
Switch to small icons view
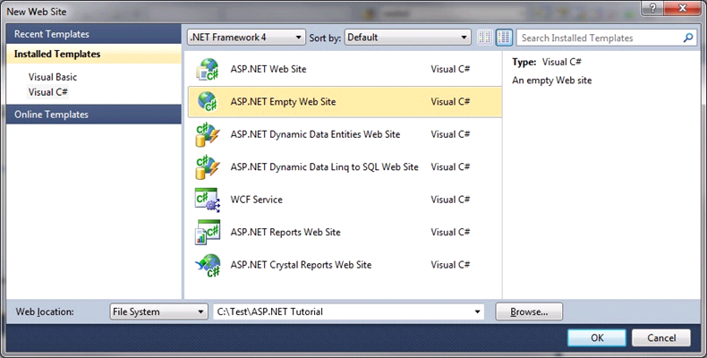coord(485,38)
